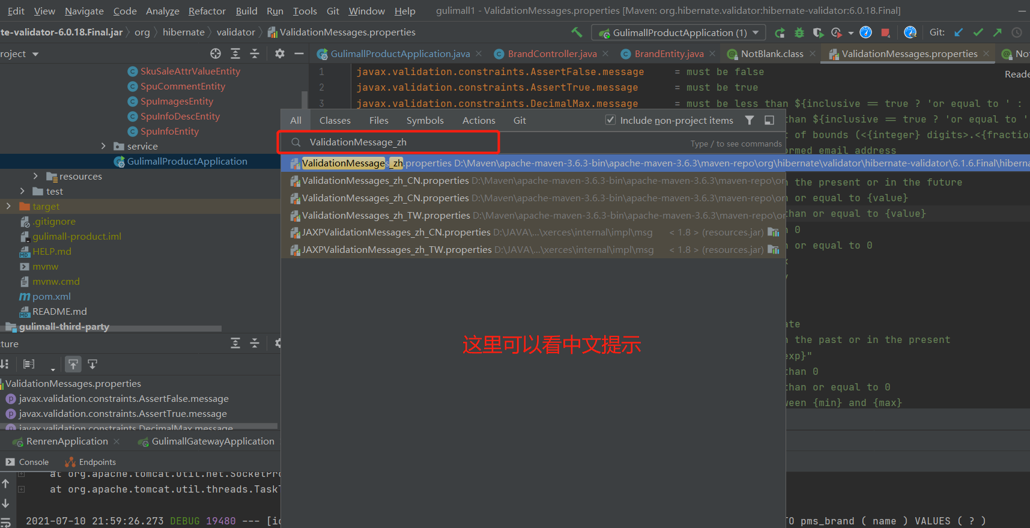Switch to the Classes search tab
The image size is (1030, 528).
click(335, 120)
